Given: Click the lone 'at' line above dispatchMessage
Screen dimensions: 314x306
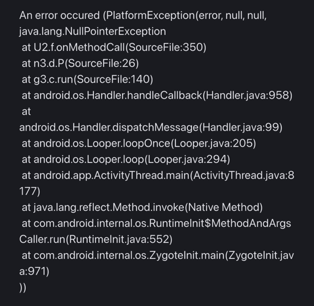Looking at the screenshot, I should point(26,112).
